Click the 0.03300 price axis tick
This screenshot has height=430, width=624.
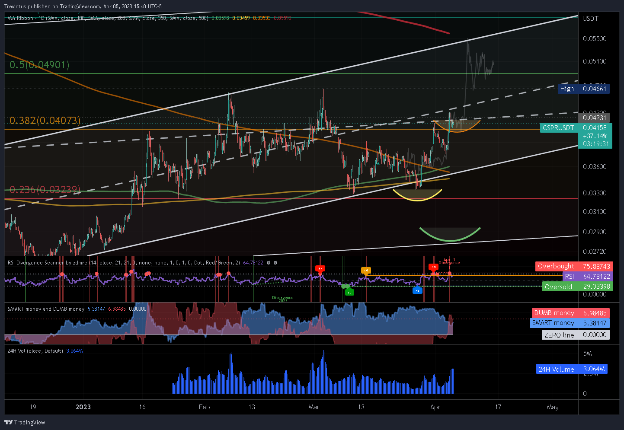(x=595, y=193)
